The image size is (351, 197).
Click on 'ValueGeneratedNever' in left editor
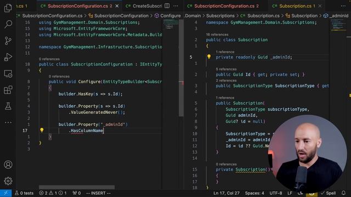point(94,112)
